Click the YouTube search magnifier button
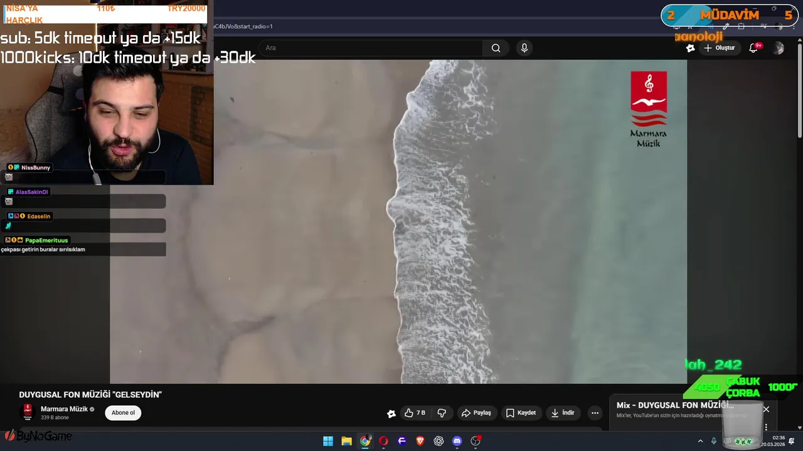 pos(496,48)
